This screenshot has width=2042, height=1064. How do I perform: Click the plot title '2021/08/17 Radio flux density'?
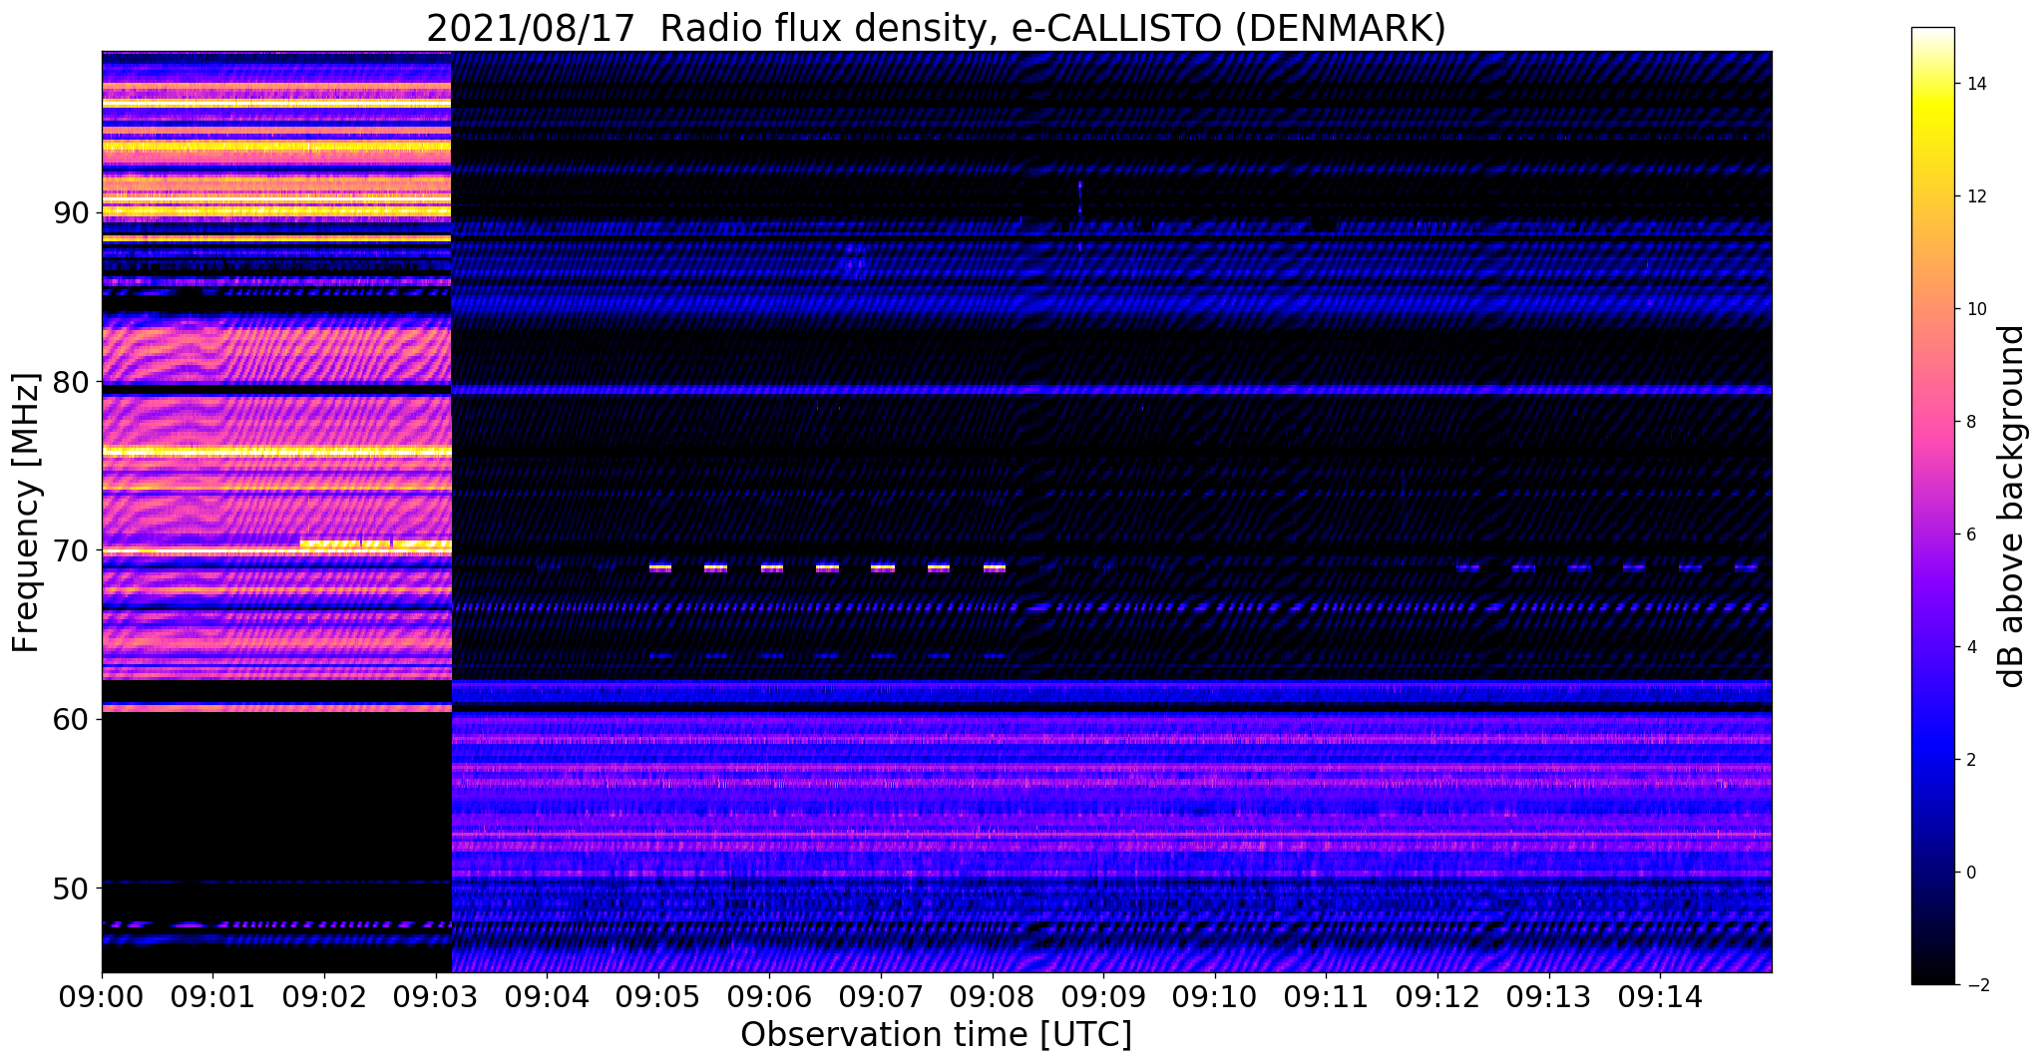click(710, 29)
